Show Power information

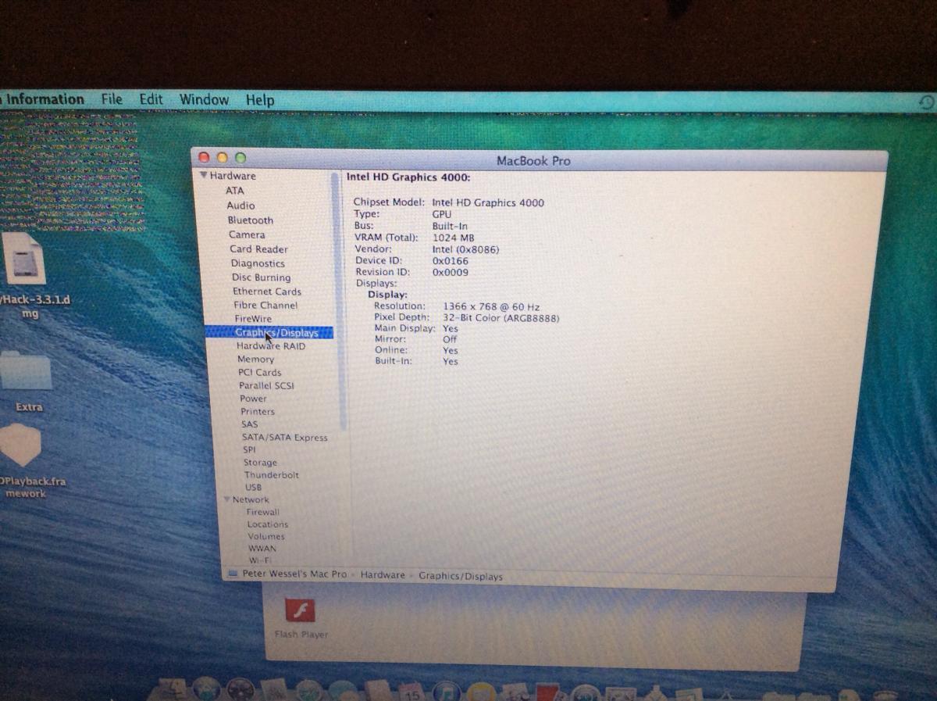(253, 399)
